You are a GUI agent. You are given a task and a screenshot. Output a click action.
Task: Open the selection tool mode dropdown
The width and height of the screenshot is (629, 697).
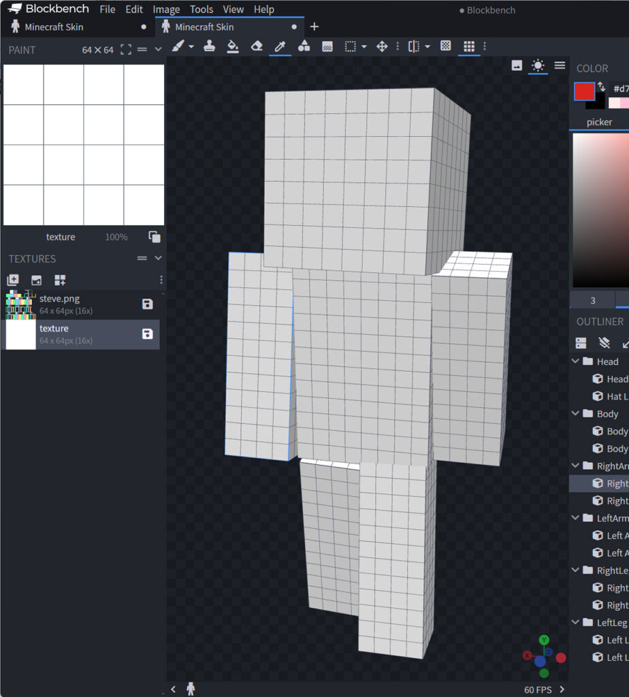(x=365, y=46)
